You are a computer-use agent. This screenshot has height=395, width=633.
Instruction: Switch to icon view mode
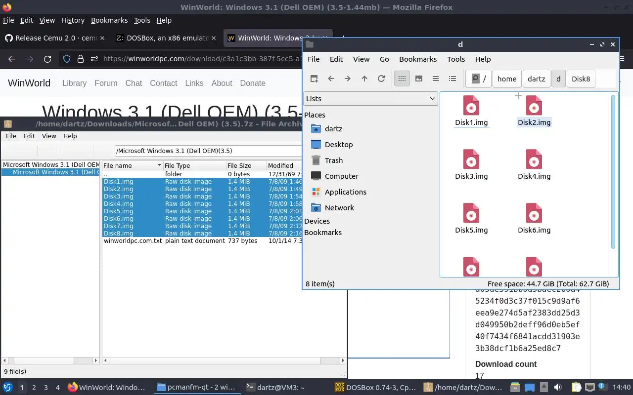pyautogui.click(x=402, y=79)
